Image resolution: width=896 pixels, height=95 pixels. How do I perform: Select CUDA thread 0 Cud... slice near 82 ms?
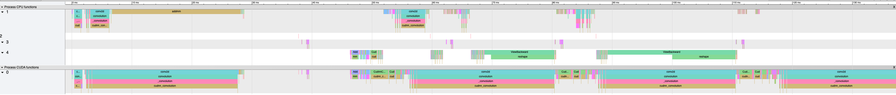pos(565,72)
